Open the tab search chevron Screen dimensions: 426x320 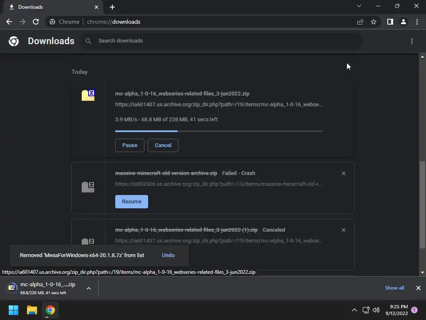tap(359, 6)
